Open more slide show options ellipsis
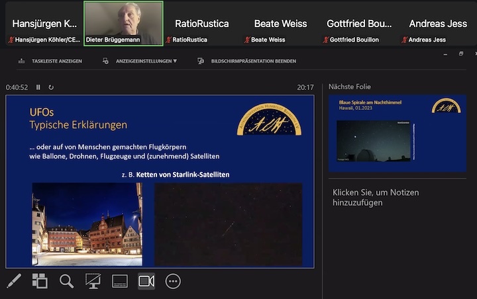477x299 pixels. pos(173,281)
